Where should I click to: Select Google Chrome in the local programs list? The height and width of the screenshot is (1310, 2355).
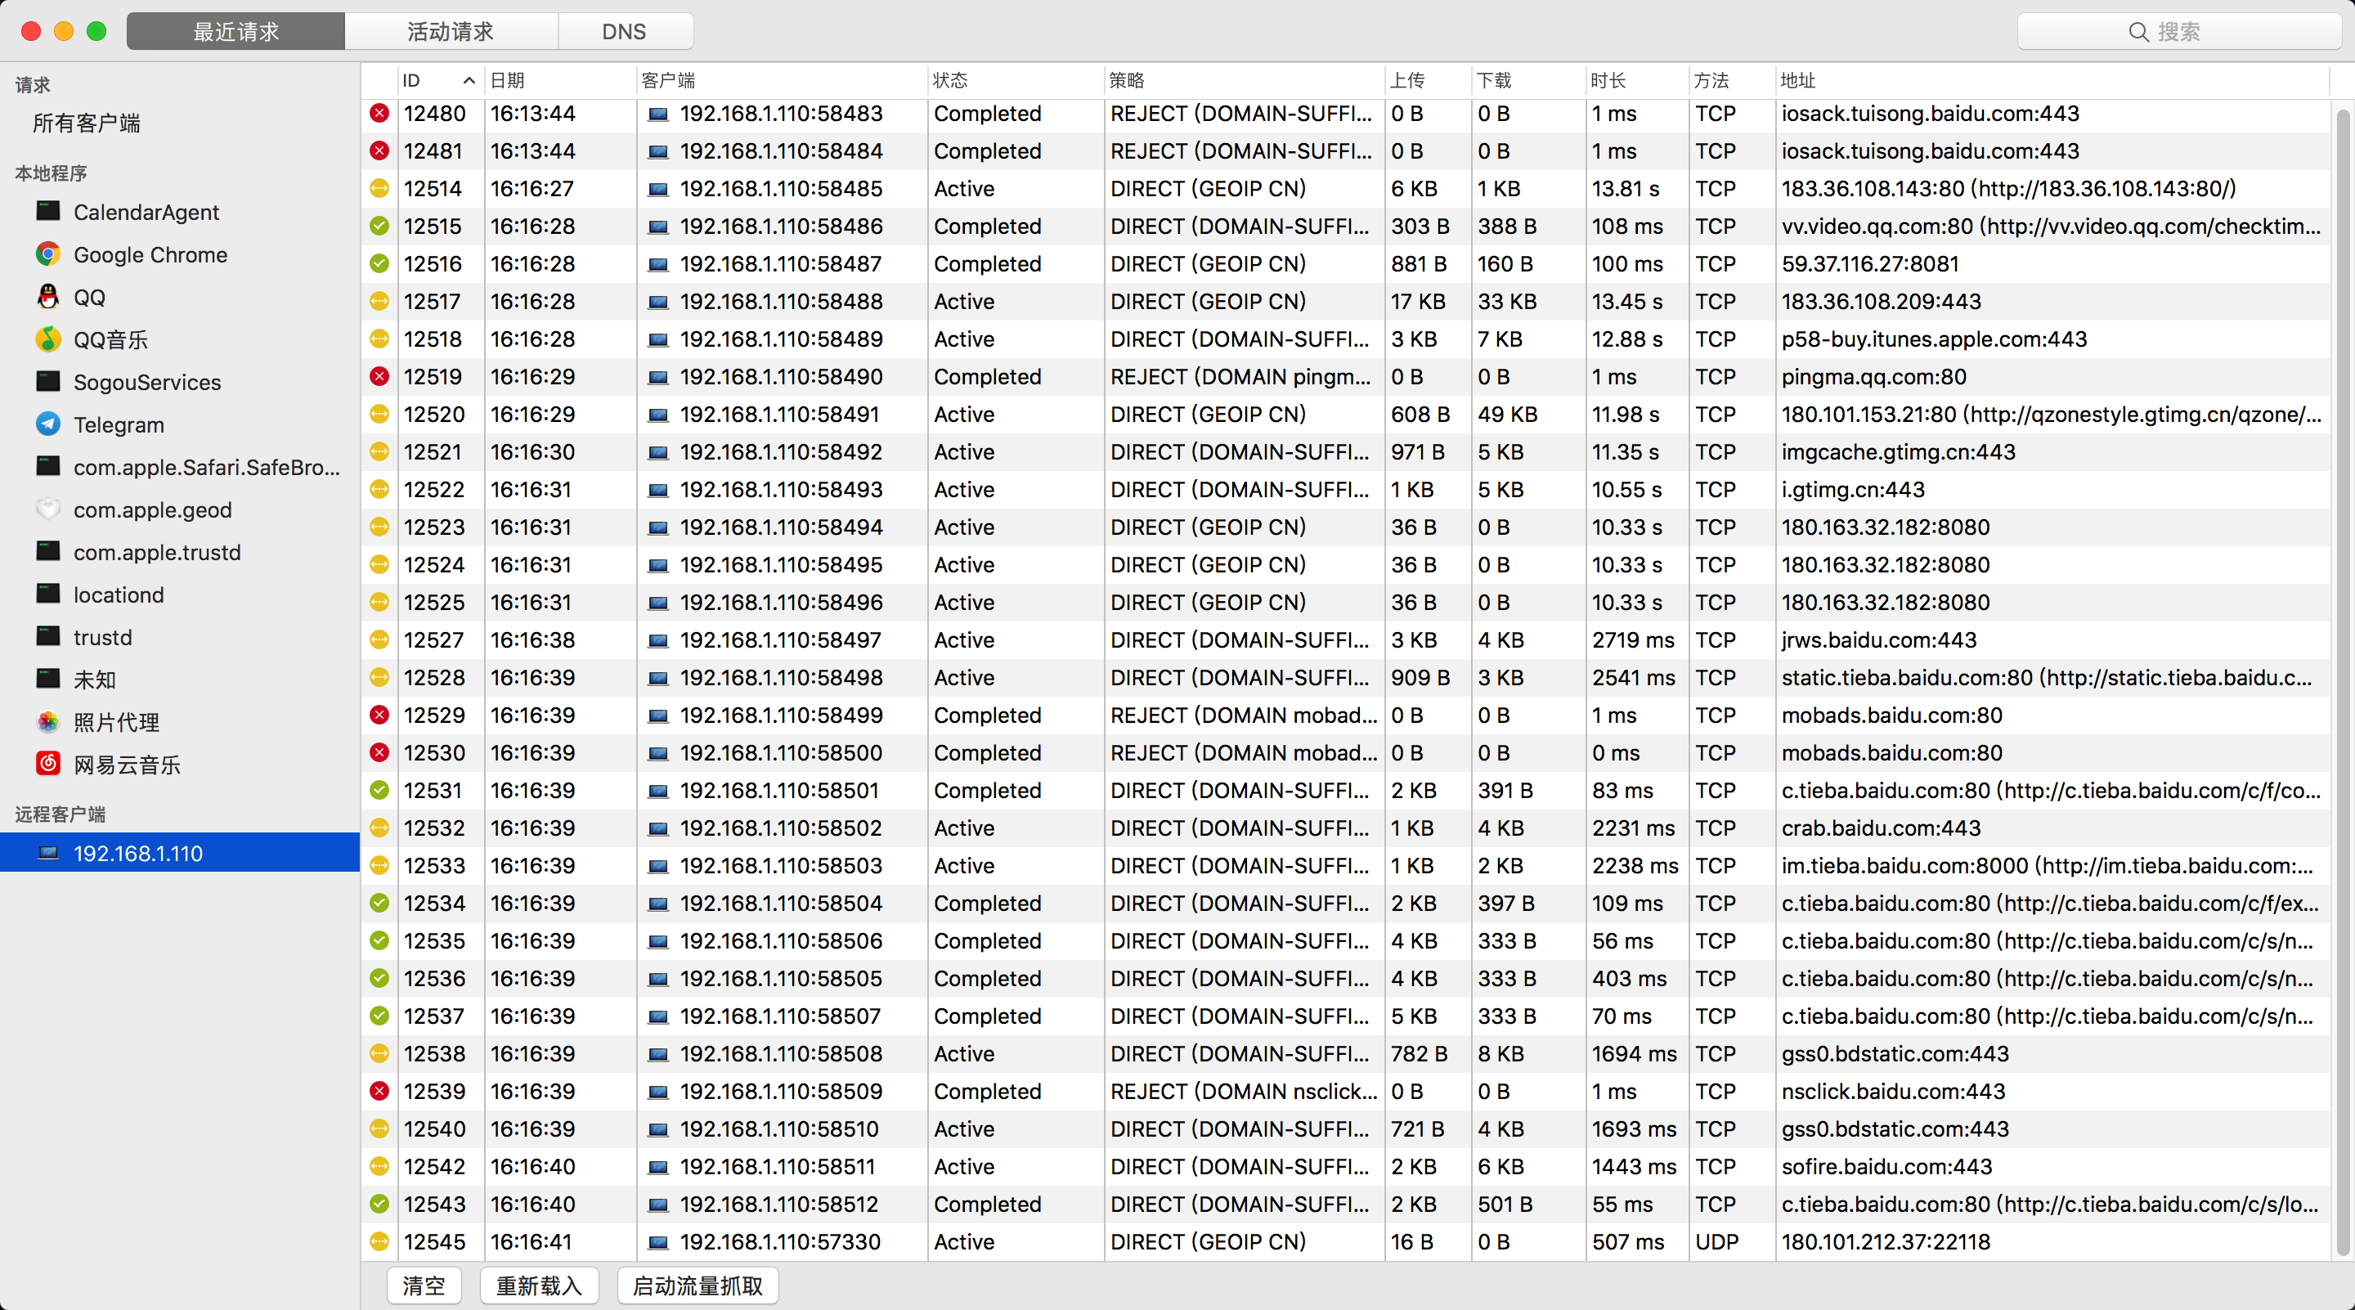(150, 254)
